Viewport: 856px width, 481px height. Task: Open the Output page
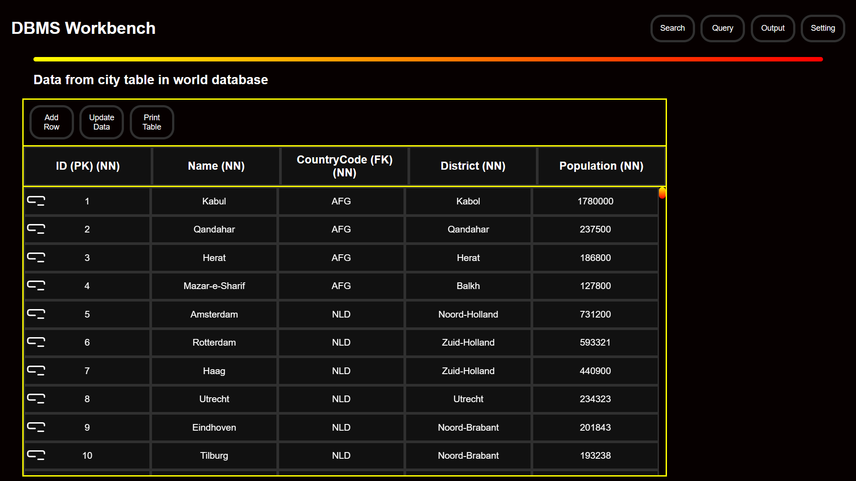point(773,28)
